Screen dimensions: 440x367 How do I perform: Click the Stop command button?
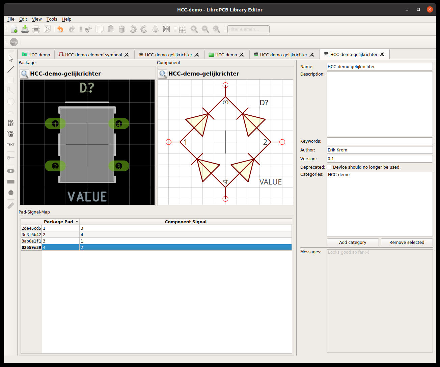(x=14, y=42)
